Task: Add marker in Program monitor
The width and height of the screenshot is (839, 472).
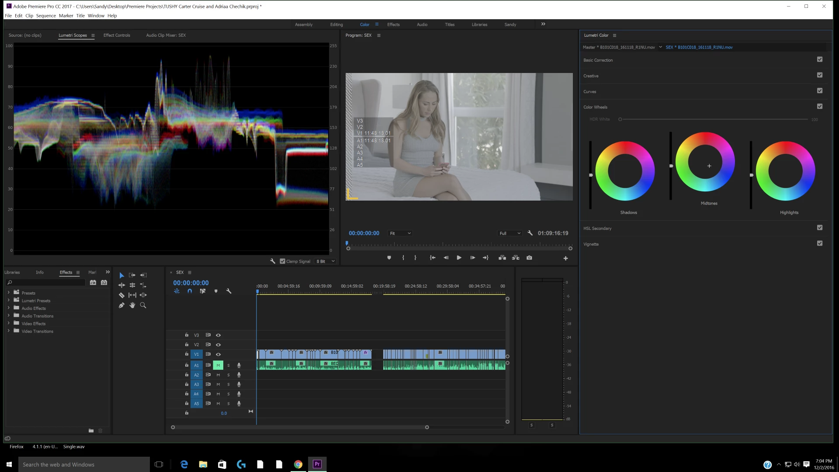Action: pos(389,258)
